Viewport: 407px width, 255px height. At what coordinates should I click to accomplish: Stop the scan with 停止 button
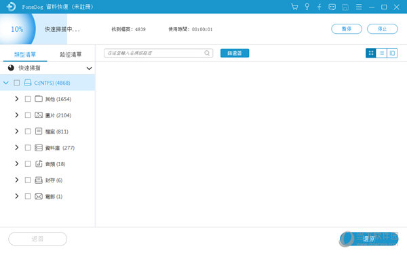[x=383, y=28]
